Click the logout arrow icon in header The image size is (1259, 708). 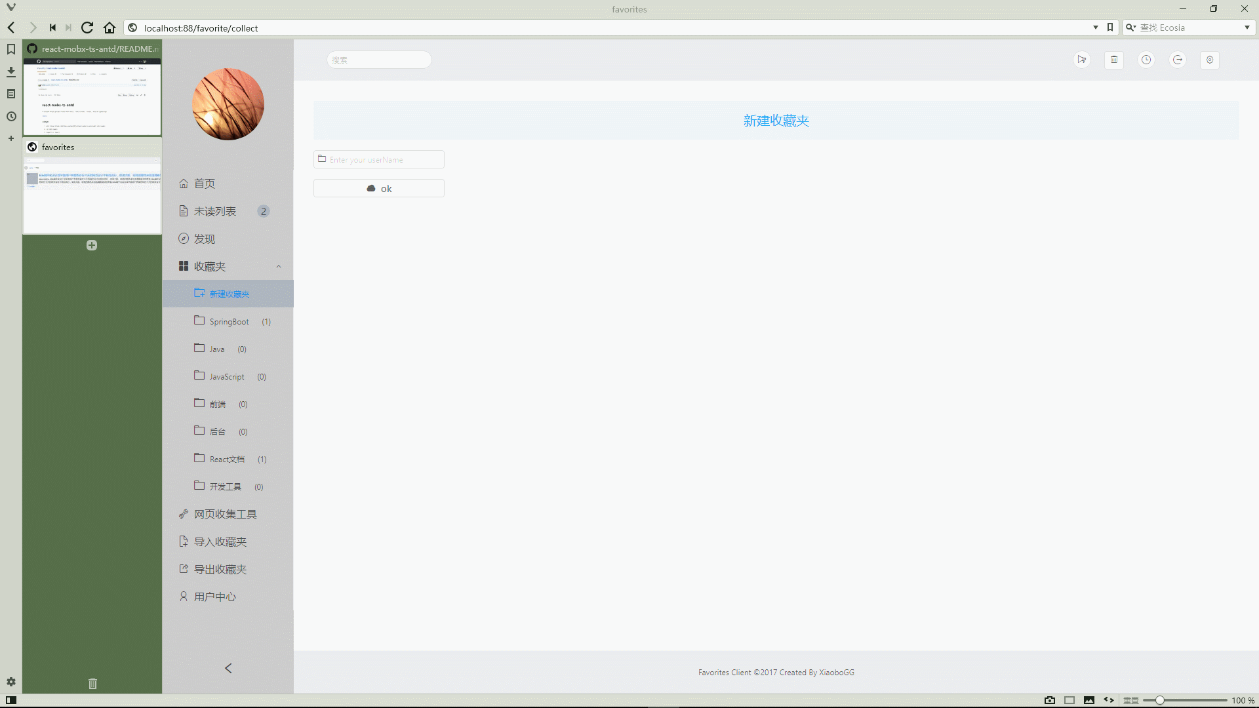[1178, 60]
